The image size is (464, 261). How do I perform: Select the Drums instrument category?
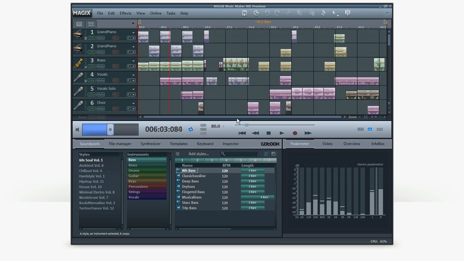pyautogui.click(x=146, y=170)
